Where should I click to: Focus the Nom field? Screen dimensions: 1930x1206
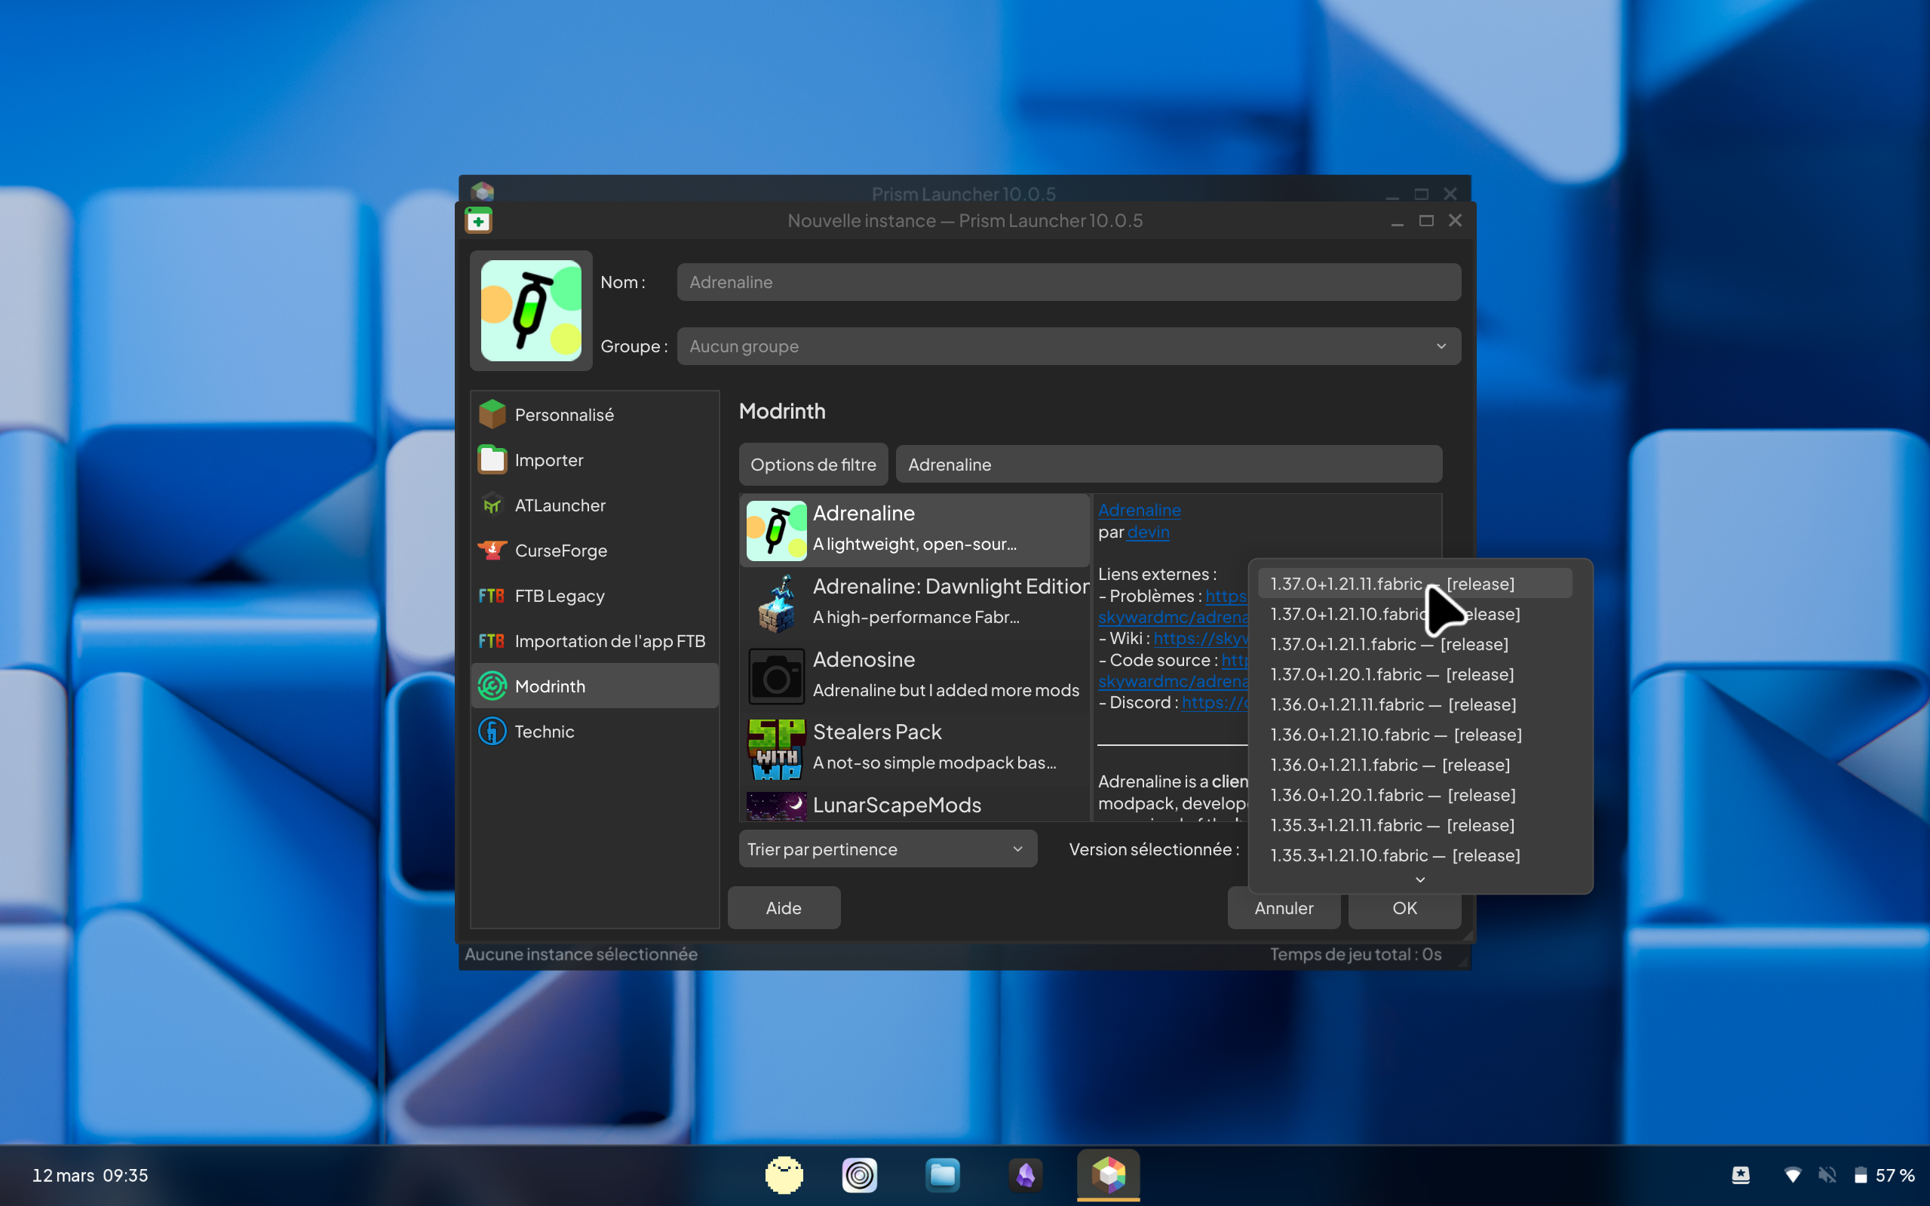click(1069, 282)
